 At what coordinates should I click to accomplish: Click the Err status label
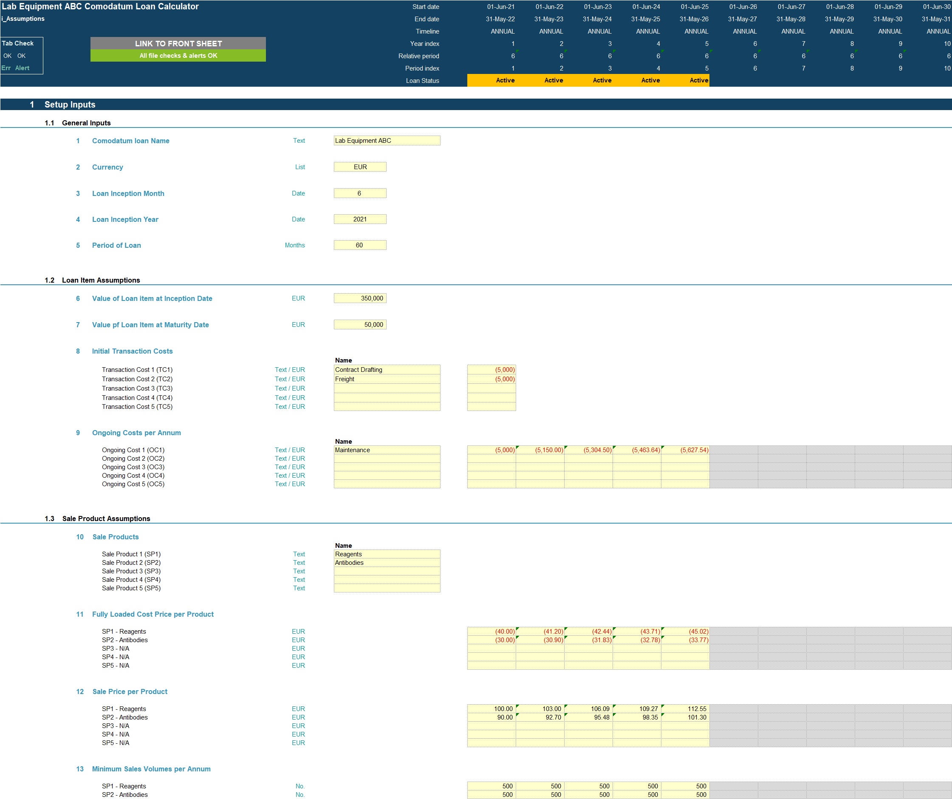click(x=6, y=68)
